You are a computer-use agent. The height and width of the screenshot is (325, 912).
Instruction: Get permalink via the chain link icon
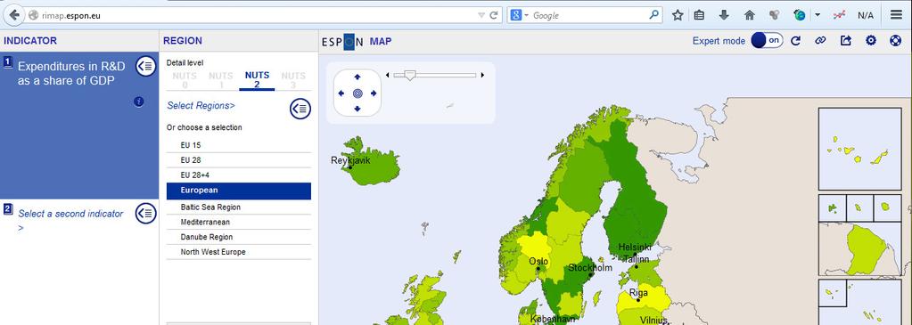coord(821,41)
